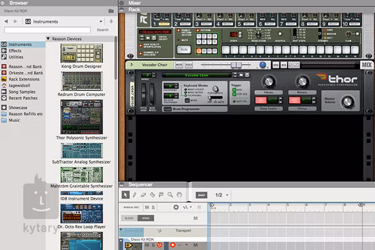
Task: Select the Pencil tool in sequencer toolbar
Action: (x=135, y=195)
